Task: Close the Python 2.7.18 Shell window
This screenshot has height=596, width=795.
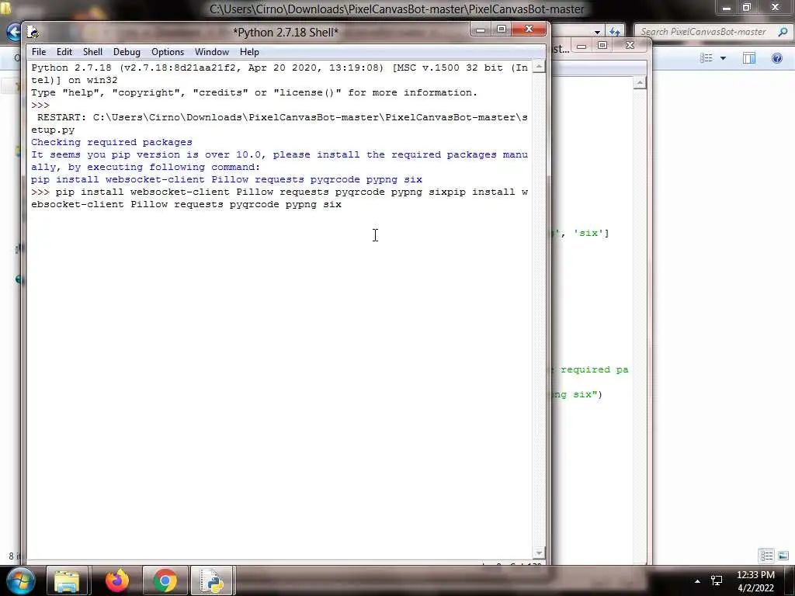Action: click(x=529, y=29)
